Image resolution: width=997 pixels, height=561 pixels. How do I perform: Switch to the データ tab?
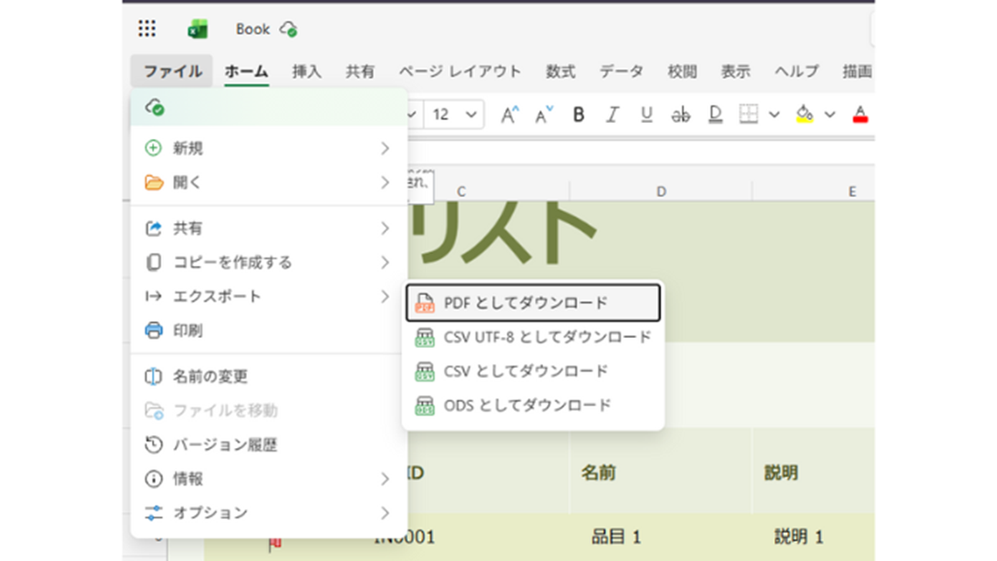[621, 71]
